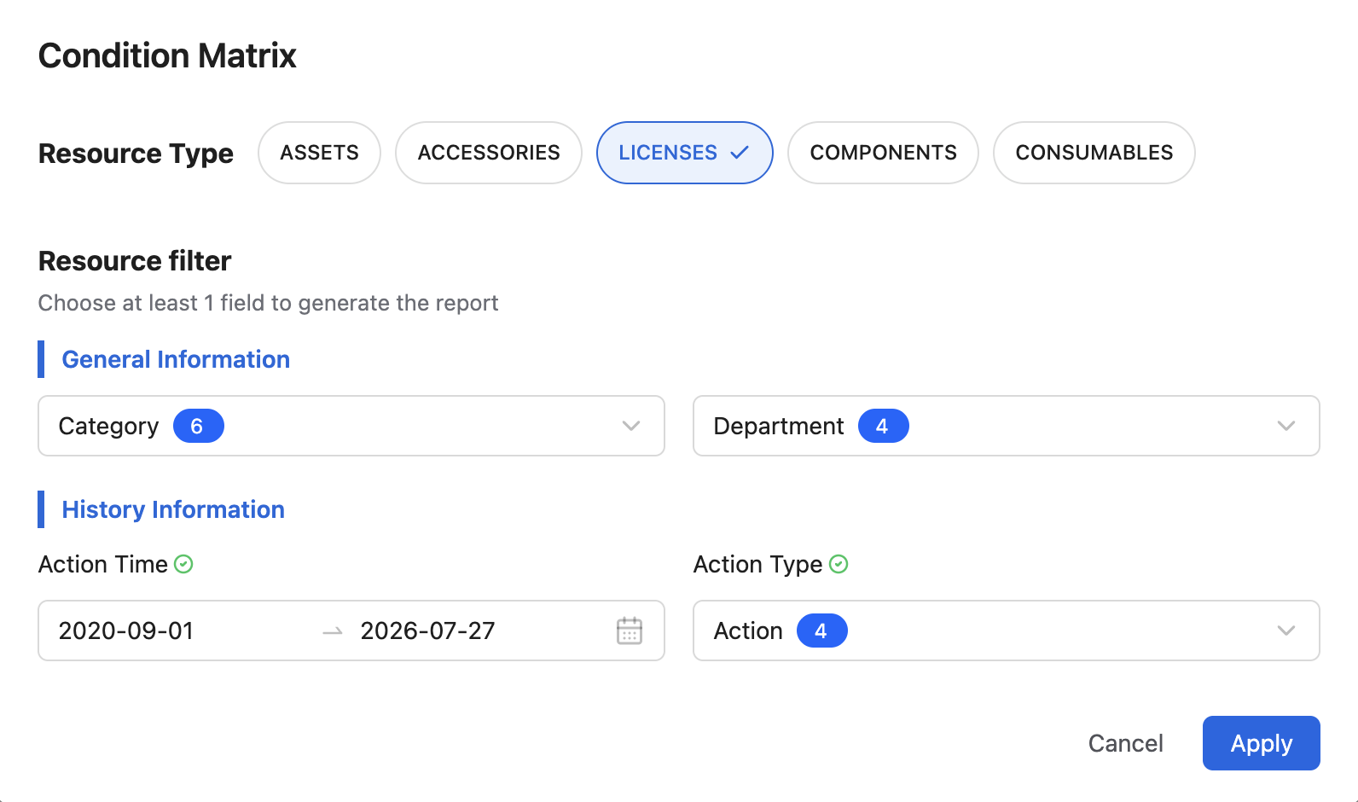
Task: Open the Category dropdown
Action: [x=351, y=426]
